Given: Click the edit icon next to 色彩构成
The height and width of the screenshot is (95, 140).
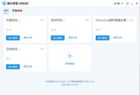Looking at the screenshot, I should (64, 21).
